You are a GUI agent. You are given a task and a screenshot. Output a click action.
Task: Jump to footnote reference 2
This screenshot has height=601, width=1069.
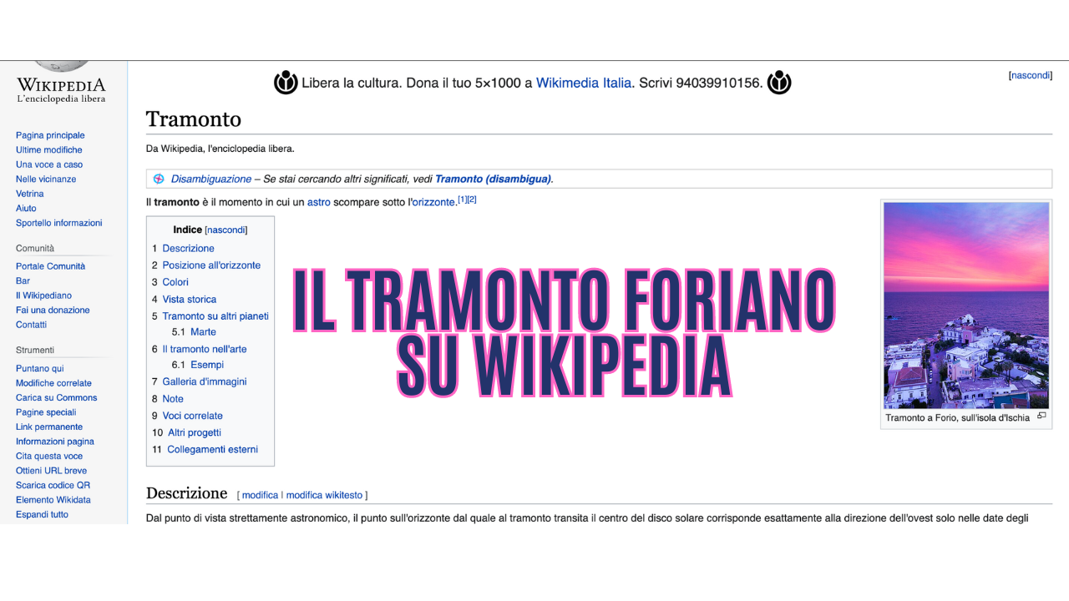(472, 199)
